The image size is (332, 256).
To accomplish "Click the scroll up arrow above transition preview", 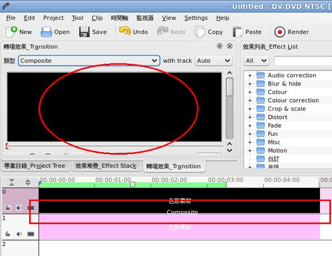I will coord(230,73).
